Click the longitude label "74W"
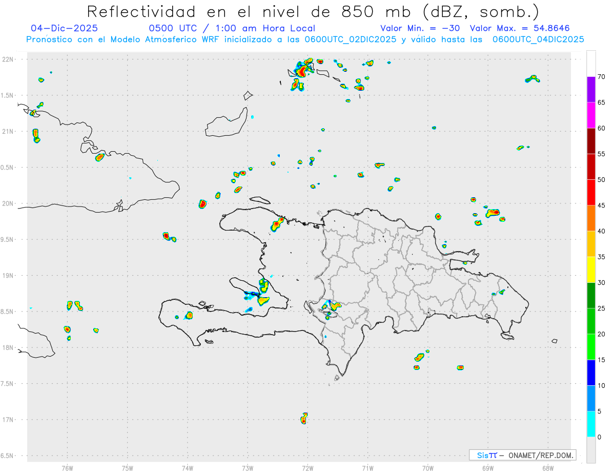Viewport: 615px width, 475px height. [x=188, y=468]
